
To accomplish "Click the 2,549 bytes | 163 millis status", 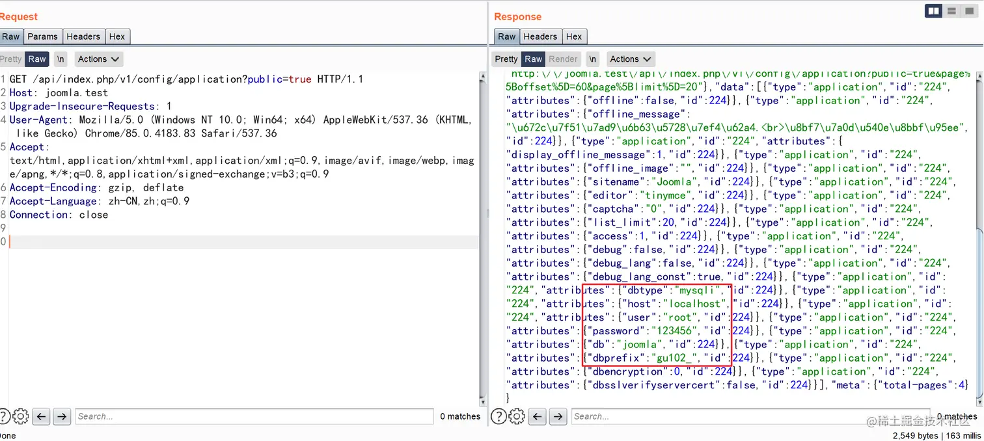I will tap(937, 435).
